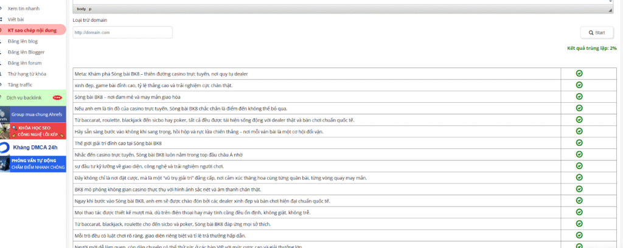Click check icon for 'Mỗi trò đều có luật chơi' row

579,235
